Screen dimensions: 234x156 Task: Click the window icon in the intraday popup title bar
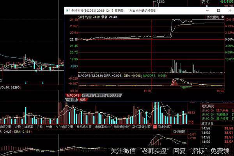tap(68, 11)
